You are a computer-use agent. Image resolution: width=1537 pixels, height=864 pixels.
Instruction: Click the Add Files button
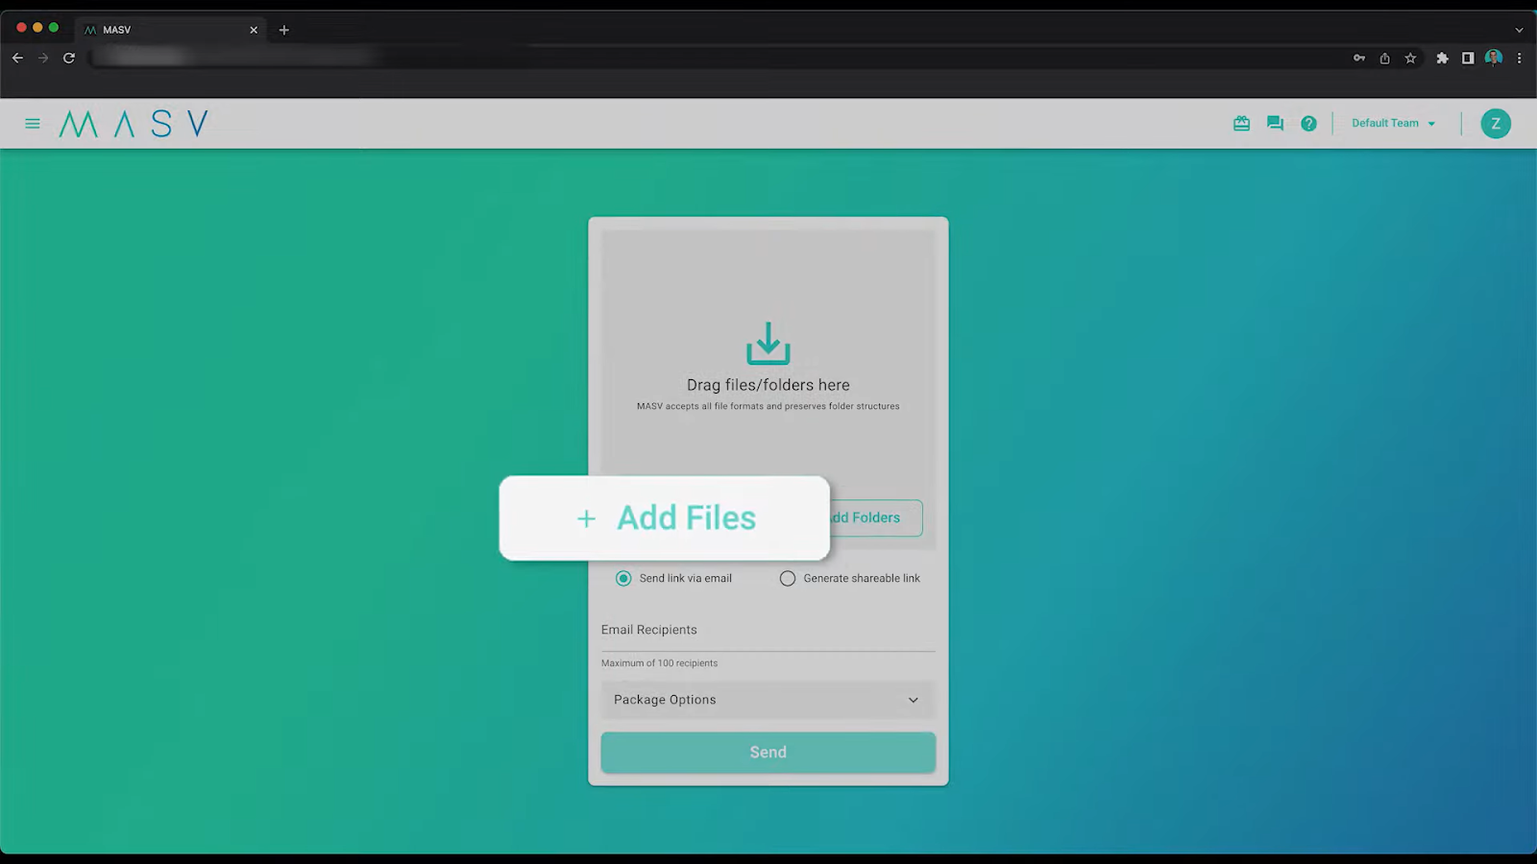pos(665,518)
